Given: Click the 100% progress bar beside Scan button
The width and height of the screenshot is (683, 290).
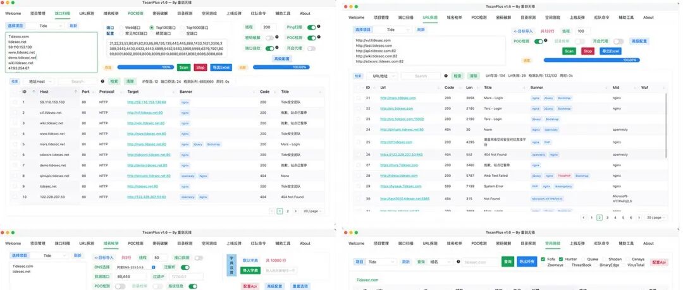Looking at the screenshot, I should pyautogui.click(x=145, y=68).
